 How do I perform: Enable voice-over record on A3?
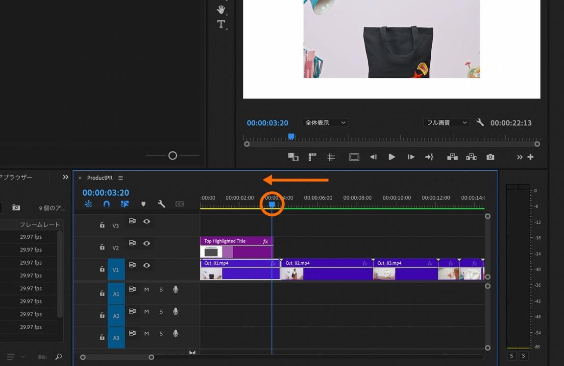click(175, 333)
